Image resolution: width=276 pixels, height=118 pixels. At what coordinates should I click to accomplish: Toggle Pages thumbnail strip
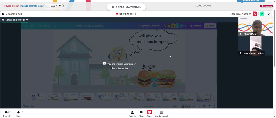click(x=186, y=106)
